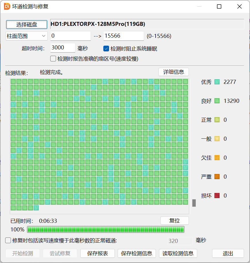250x263 pixels.
Task: Click the 详细信息 button
Action: tap(173, 72)
